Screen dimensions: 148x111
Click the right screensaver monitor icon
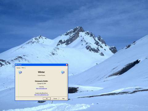(63, 72)
